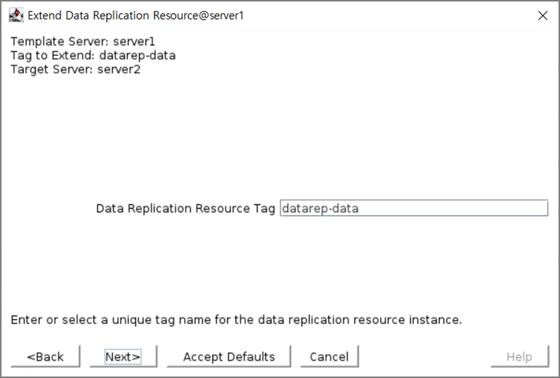560x378 pixels.
Task: Click the application icon in title bar
Action: pyautogui.click(x=16, y=15)
